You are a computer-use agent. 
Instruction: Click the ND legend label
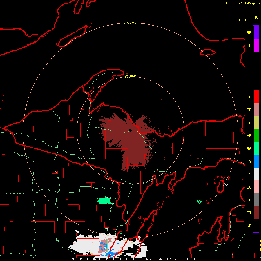pyautogui.click(x=249, y=226)
